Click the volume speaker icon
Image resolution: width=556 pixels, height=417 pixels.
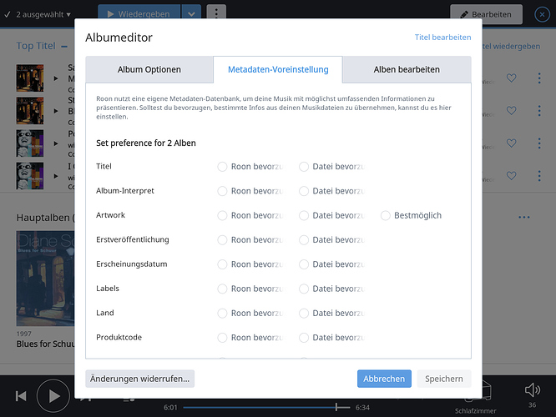click(533, 390)
